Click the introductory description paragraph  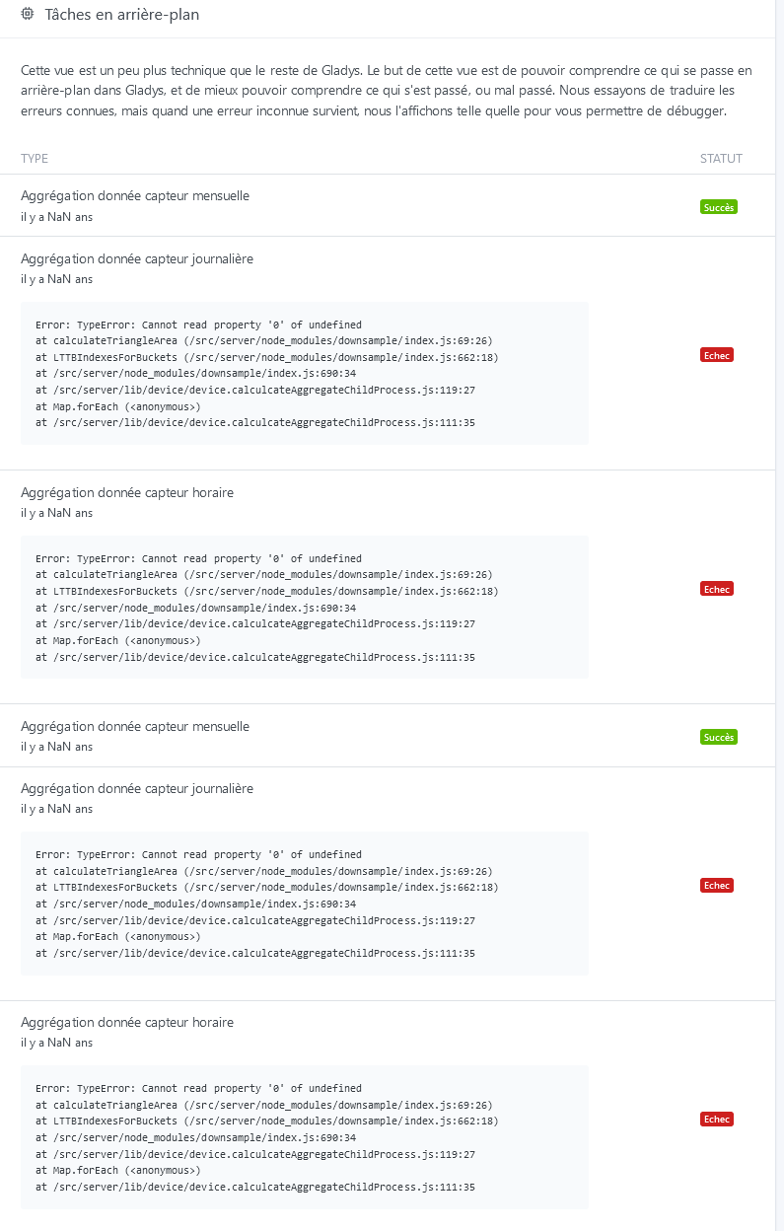[386, 91]
